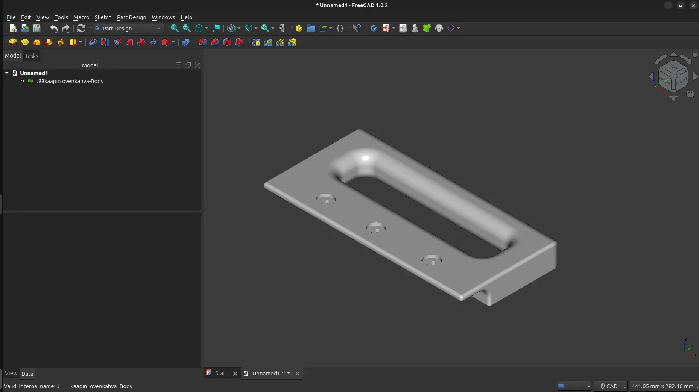Click the 441.05 mm dimension indicator
The height and width of the screenshot is (392, 699).
[663, 386]
